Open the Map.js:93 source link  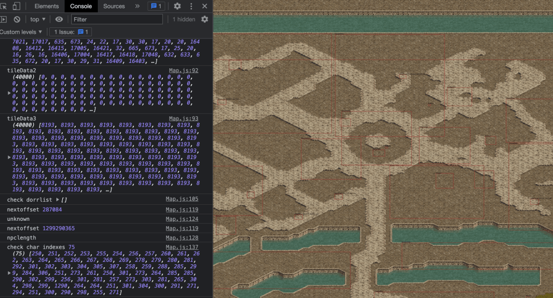click(183, 119)
